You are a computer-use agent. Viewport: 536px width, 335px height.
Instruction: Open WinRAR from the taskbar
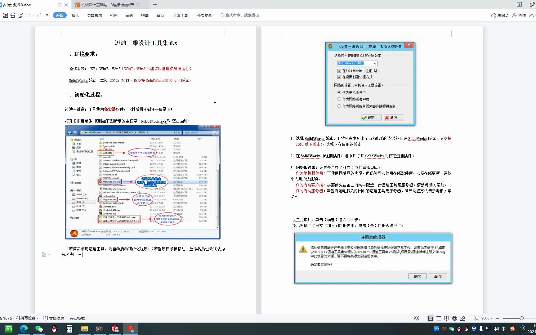(x=100, y=329)
